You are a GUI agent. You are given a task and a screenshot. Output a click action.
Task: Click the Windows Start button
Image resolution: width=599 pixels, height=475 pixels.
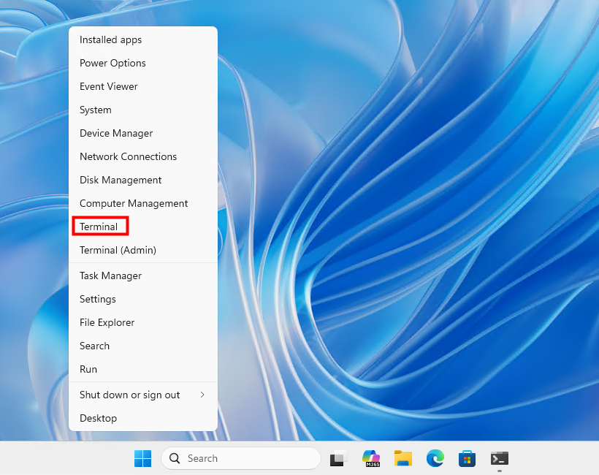142,458
